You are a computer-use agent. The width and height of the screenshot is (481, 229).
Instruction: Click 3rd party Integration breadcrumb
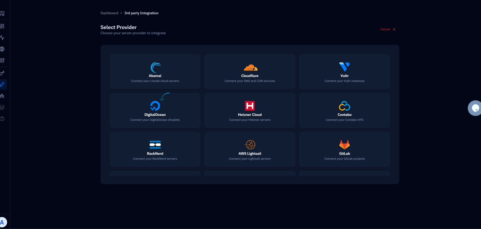coord(141,13)
